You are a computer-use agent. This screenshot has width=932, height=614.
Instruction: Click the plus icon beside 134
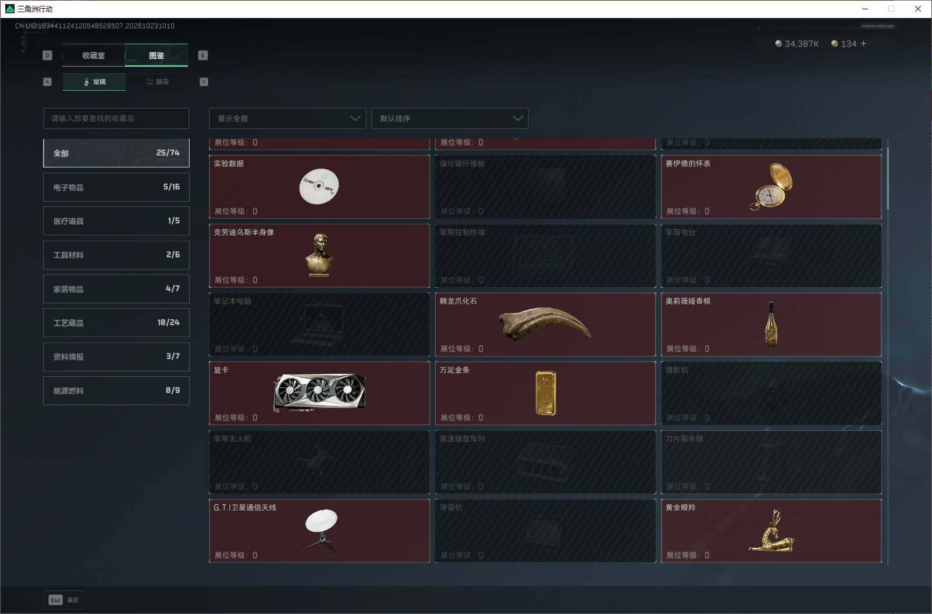point(863,44)
